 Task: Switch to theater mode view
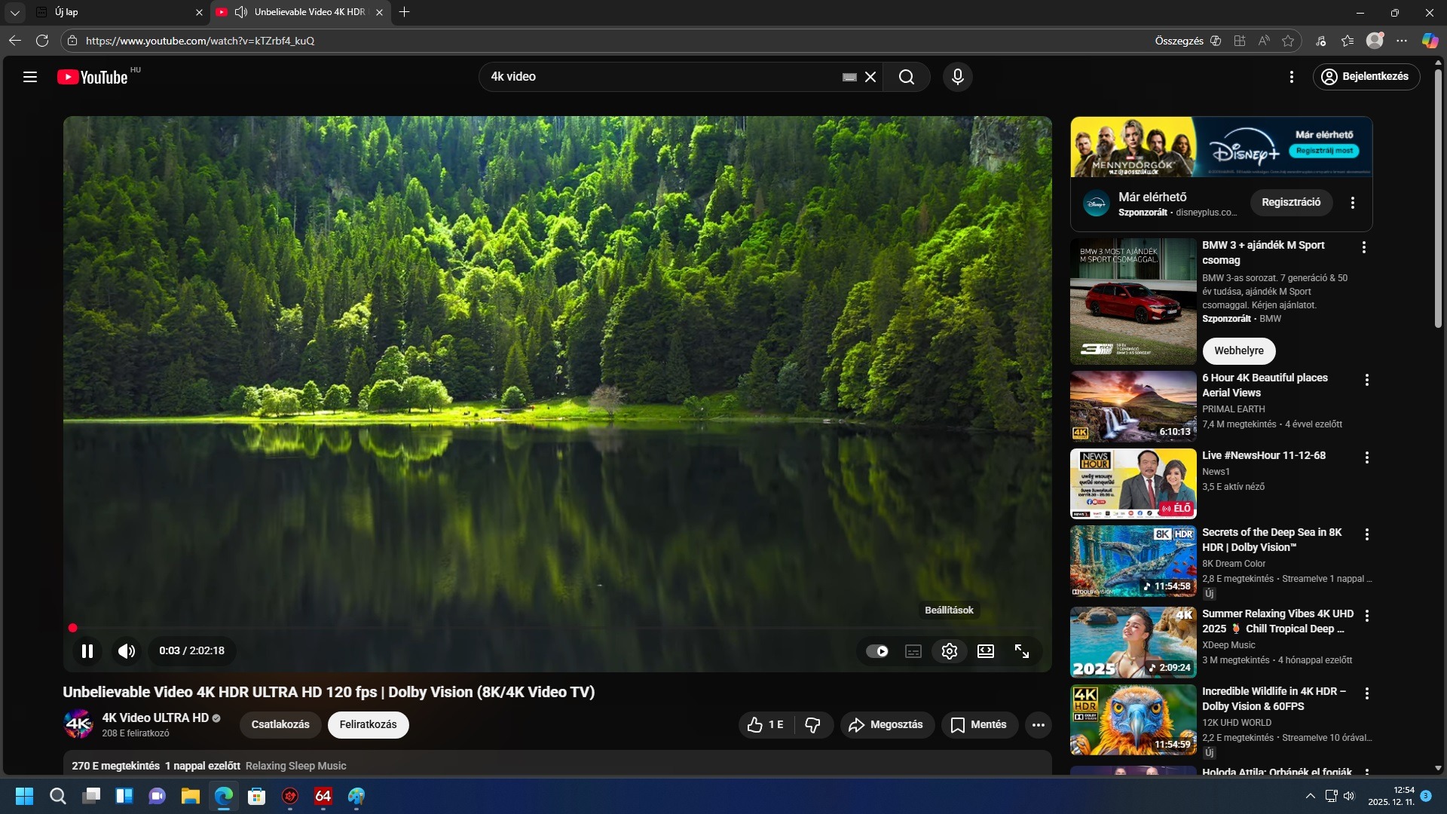tap(985, 651)
